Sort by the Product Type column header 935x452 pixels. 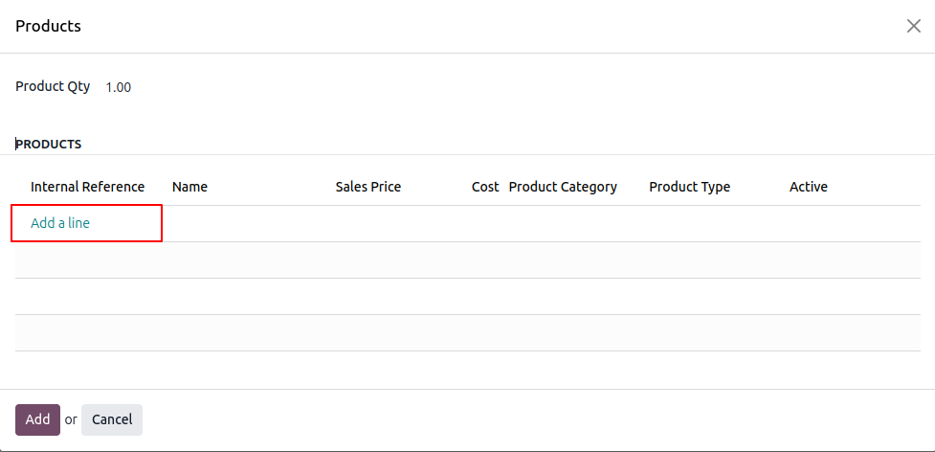[689, 187]
